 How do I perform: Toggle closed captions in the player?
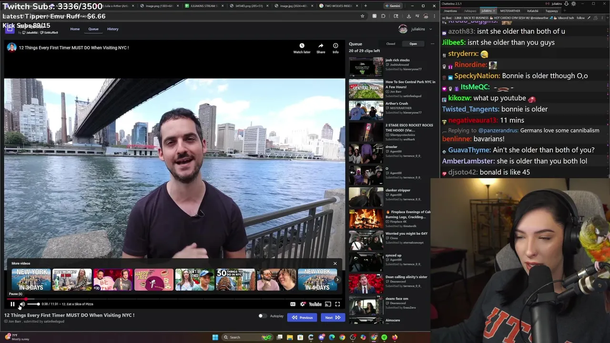293,304
